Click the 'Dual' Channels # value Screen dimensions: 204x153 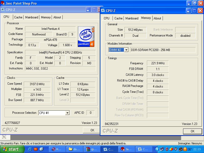(135, 36)
